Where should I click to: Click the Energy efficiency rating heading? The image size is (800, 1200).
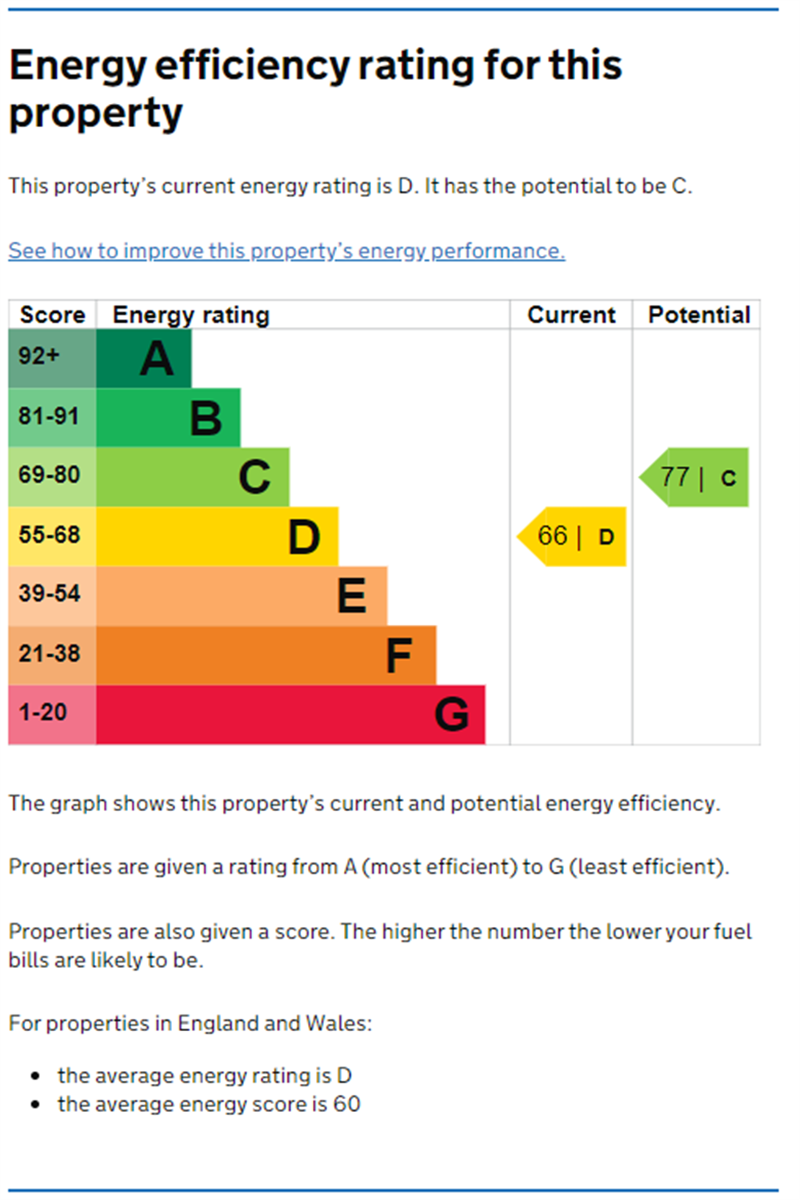pos(315,88)
